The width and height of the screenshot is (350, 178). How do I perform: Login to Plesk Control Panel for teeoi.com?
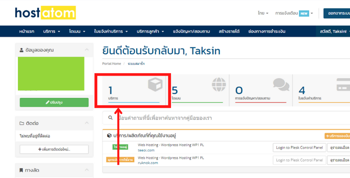click(299, 147)
